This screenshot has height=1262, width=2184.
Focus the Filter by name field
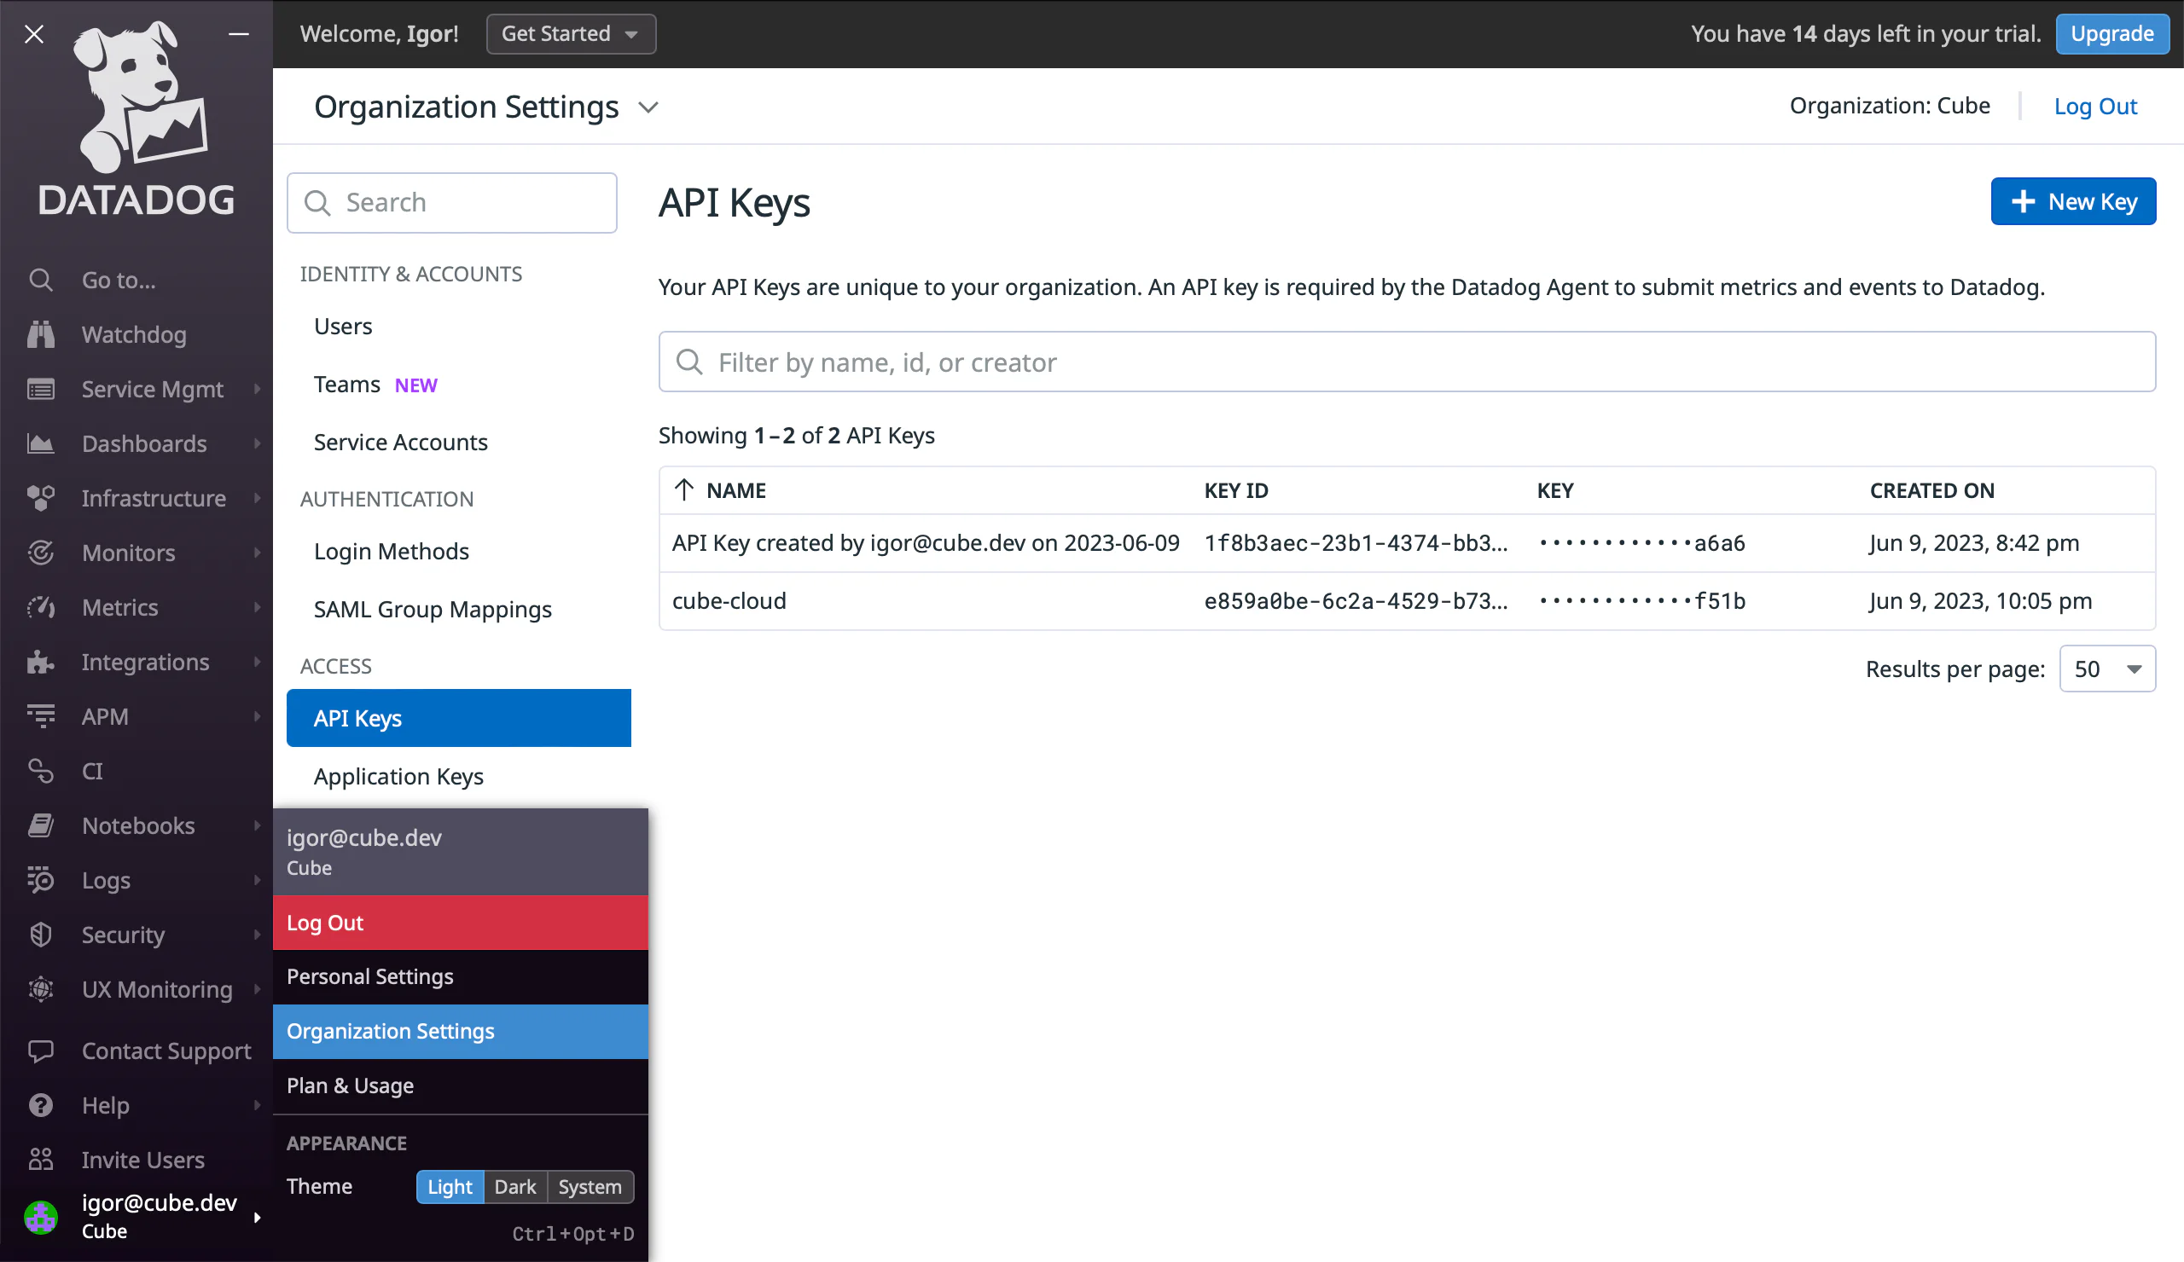1406,362
